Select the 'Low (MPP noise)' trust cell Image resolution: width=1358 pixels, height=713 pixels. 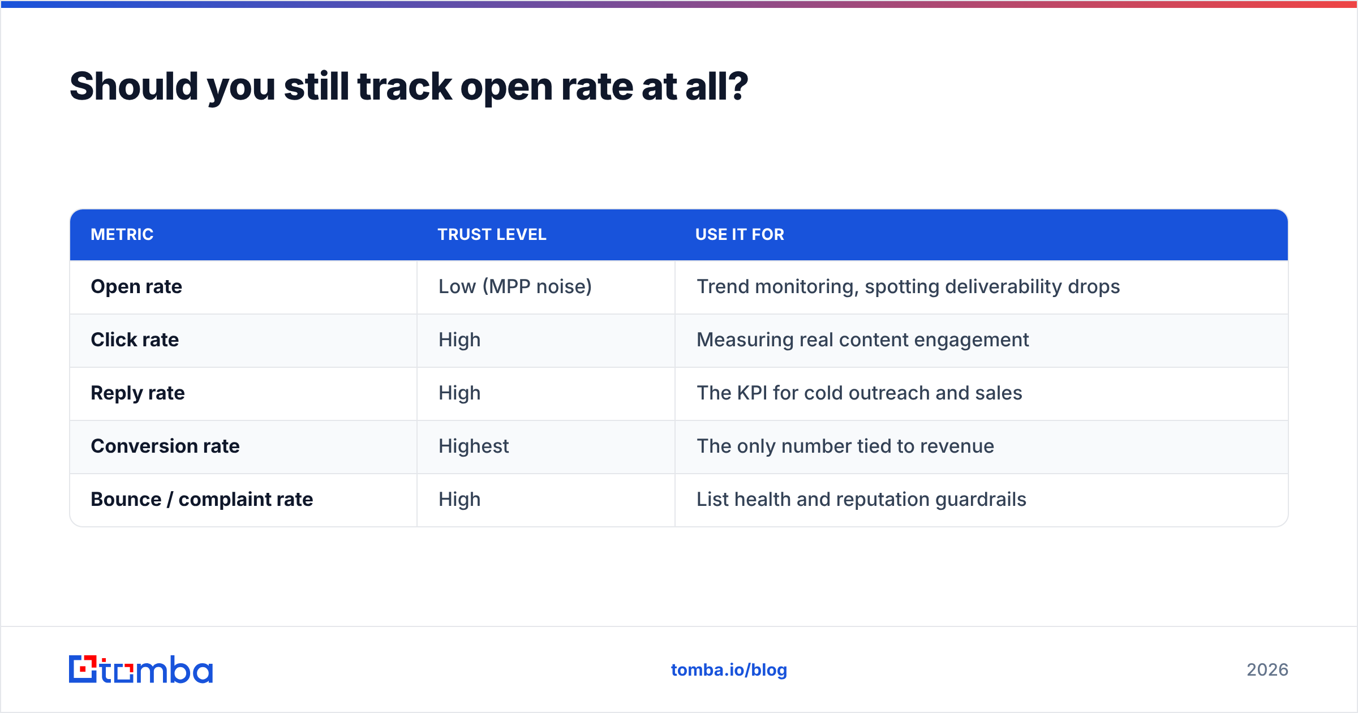pyautogui.click(x=546, y=287)
